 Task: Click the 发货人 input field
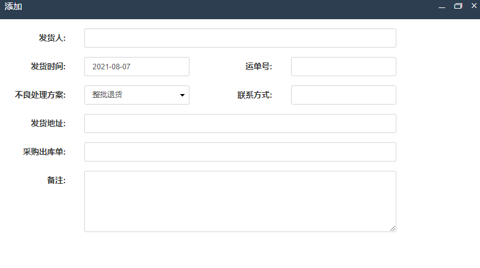pyautogui.click(x=240, y=38)
